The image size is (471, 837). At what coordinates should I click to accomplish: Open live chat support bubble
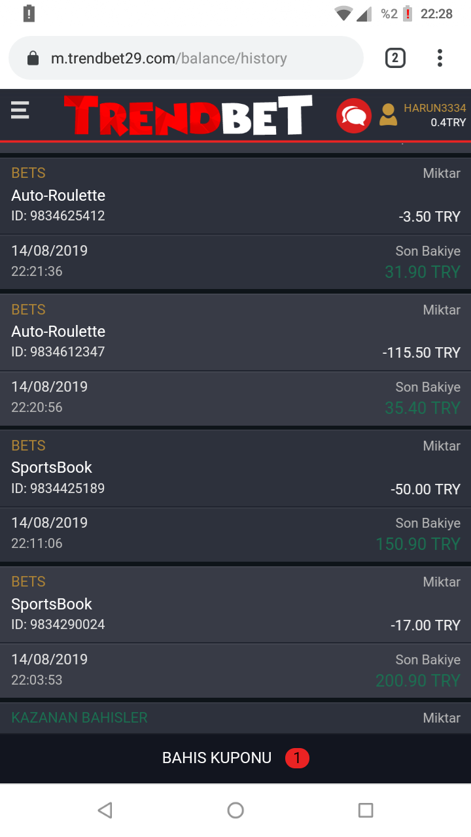353,116
